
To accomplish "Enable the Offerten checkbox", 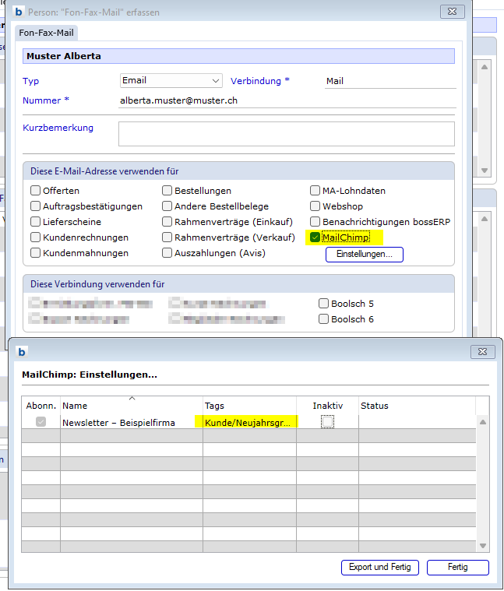I will pyautogui.click(x=36, y=191).
